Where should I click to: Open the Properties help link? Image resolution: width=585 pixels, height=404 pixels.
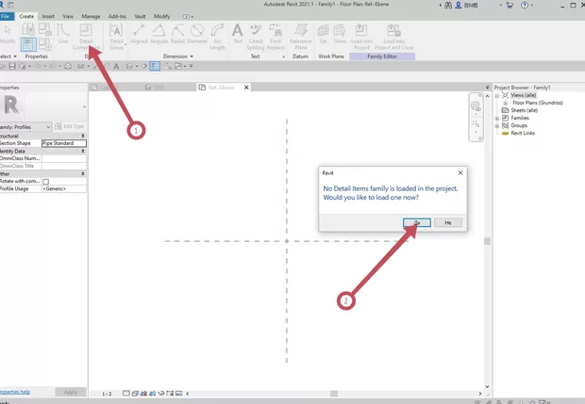tap(15, 392)
